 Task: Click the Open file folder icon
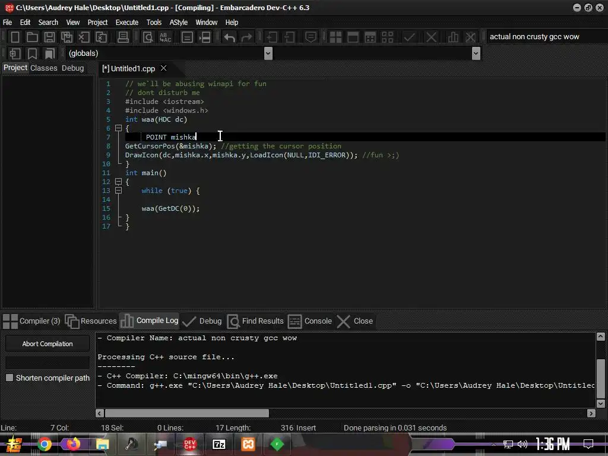pyautogui.click(x=32, y=37)
